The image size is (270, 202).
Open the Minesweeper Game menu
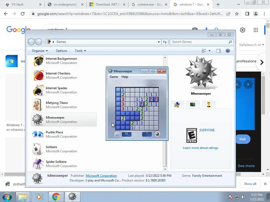114,77
